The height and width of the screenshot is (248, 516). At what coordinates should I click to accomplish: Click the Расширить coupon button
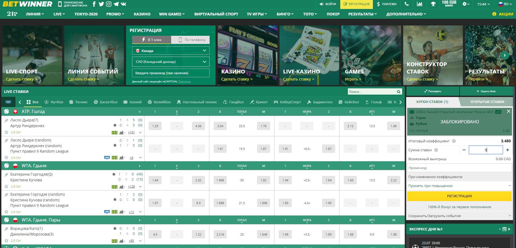pos(433,91)
